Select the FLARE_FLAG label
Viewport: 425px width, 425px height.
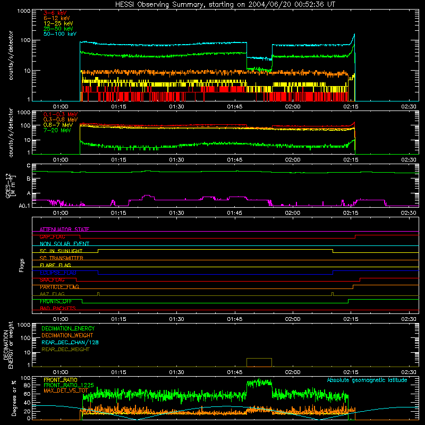click(x=55, y=265)
